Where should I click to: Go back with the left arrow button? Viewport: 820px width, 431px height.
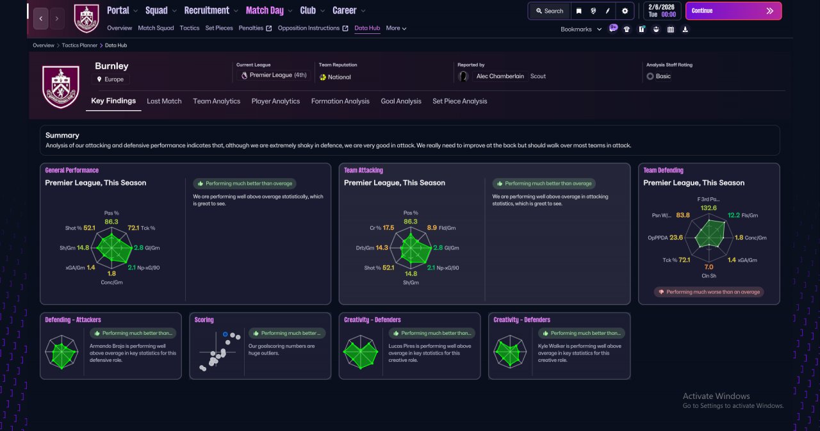[x=40, y=19]
